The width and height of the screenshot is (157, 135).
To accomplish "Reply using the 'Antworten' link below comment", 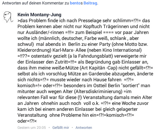I will click(x=84, y=128).
